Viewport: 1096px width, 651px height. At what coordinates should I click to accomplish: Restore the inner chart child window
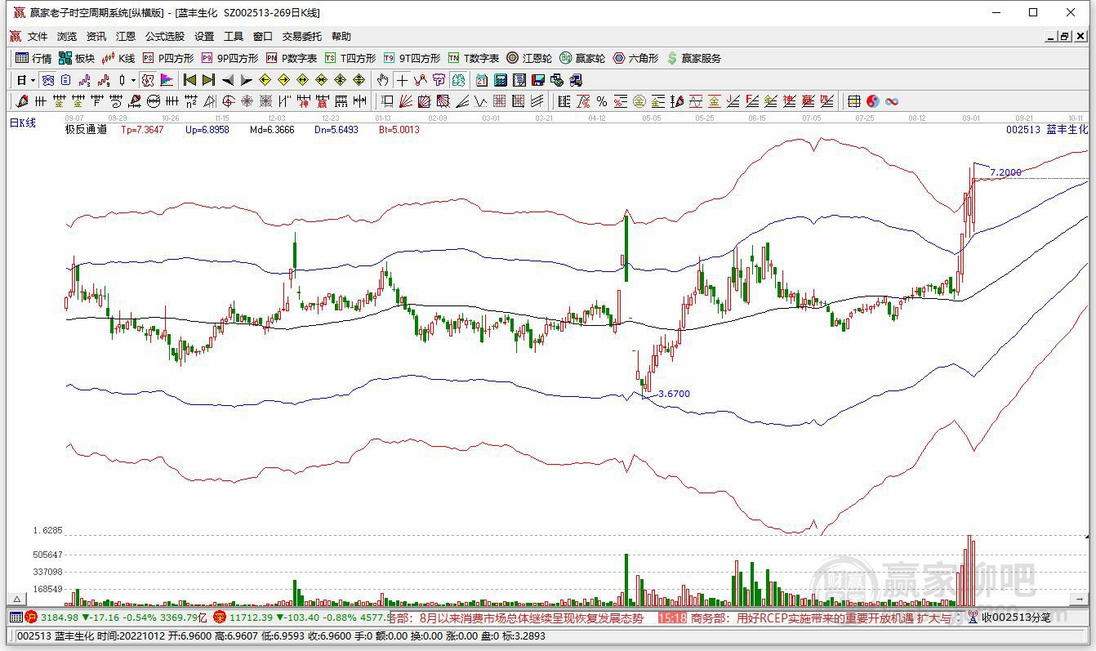click(1065, 36)
